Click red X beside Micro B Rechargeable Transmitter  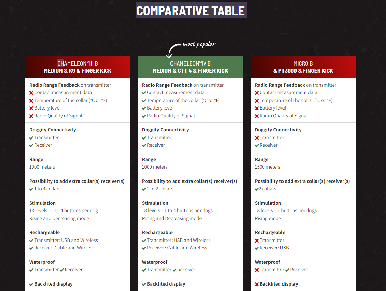[x=257, y=241]
